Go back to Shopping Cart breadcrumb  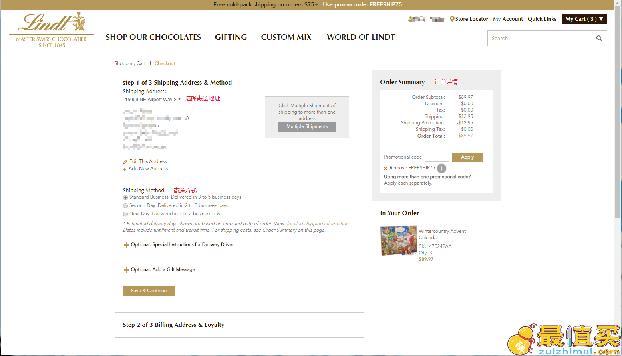[130, 63]
